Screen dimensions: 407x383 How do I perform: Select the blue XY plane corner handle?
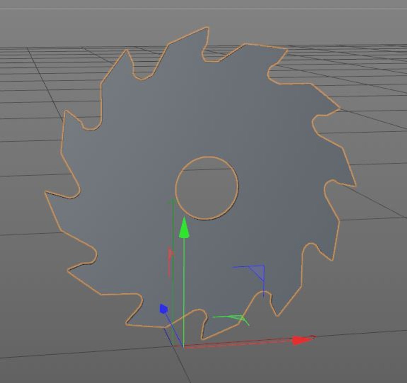click(x=256, y=273)
